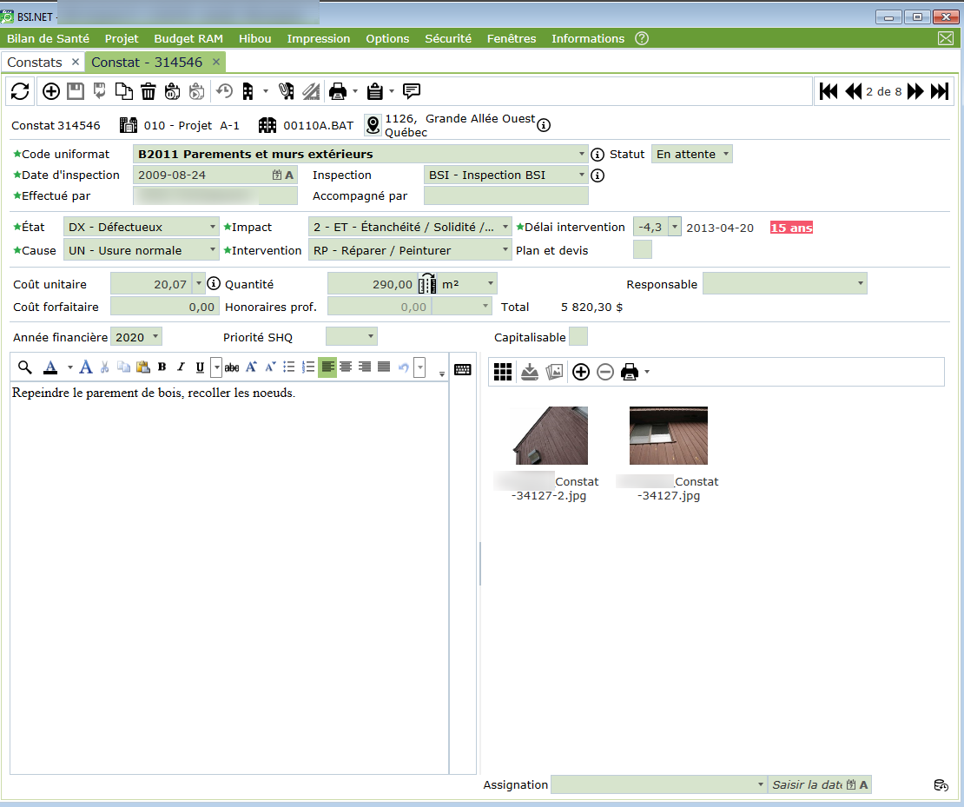This screenshot has height=807, width=964.
Task: Jump to the last record
Action: point(939,91)
